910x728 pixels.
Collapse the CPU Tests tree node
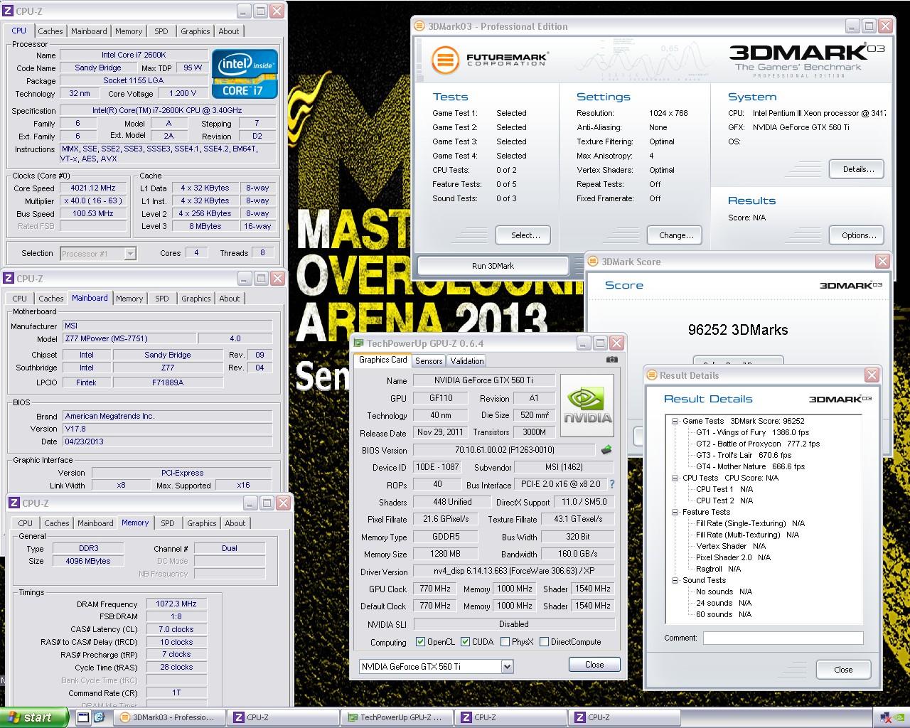point(675,478)
